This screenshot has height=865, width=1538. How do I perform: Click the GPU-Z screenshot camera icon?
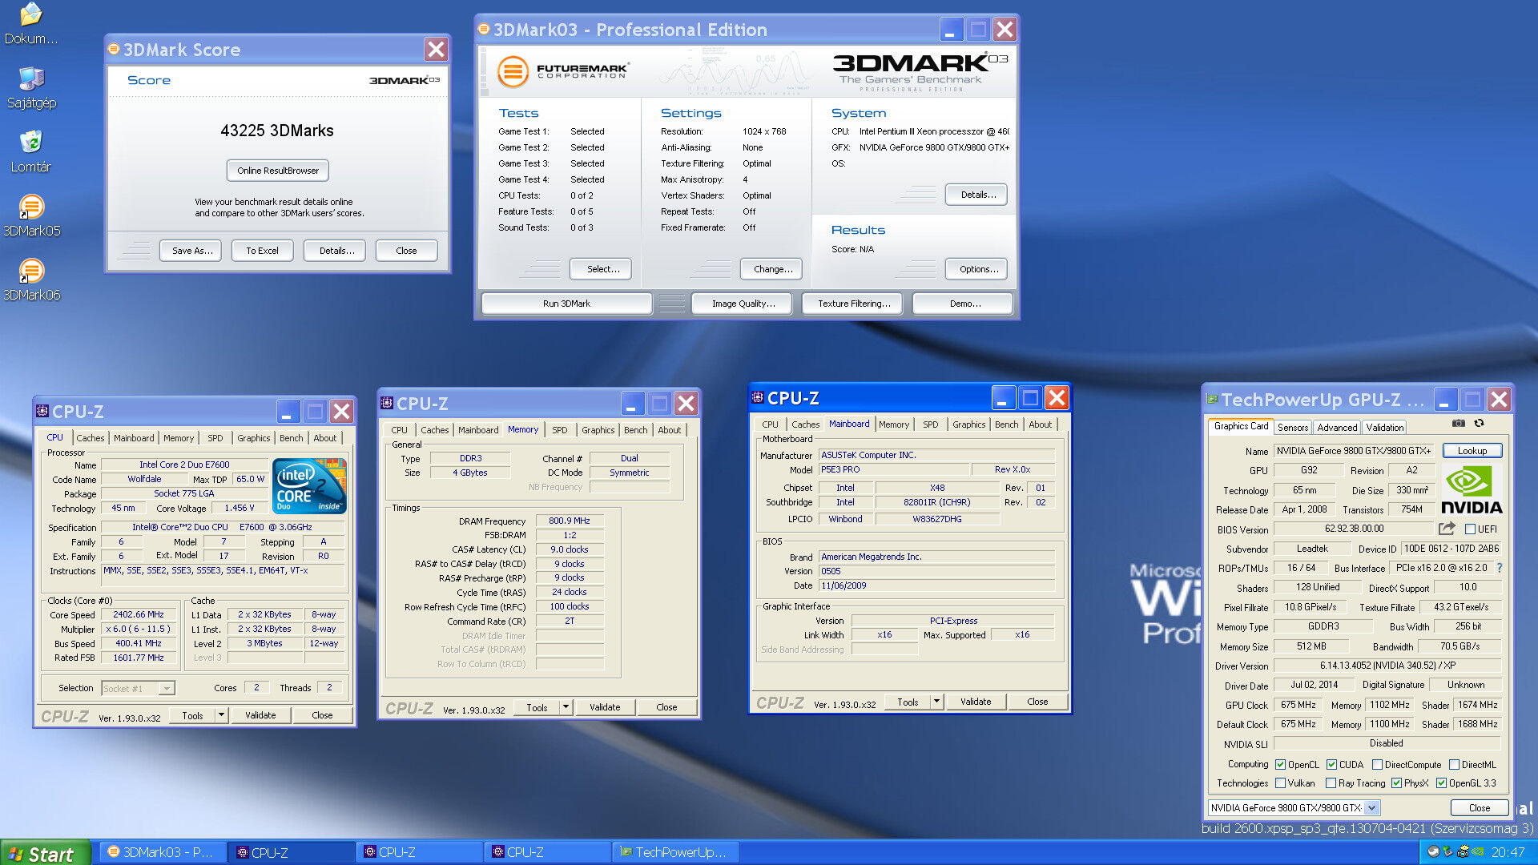click(x=1459, y=424)
